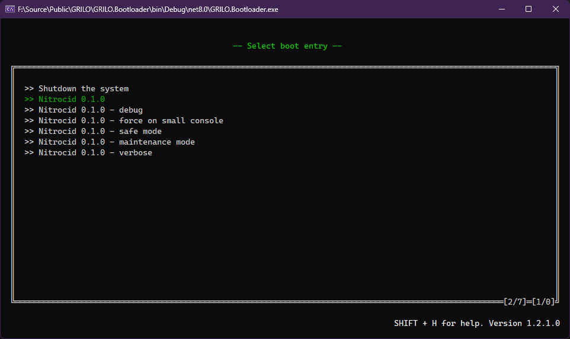Close the GRILO.Bootloader.exe window
Image resolution: width=570 pixels, height=339 pixels.
pos(556,9)
